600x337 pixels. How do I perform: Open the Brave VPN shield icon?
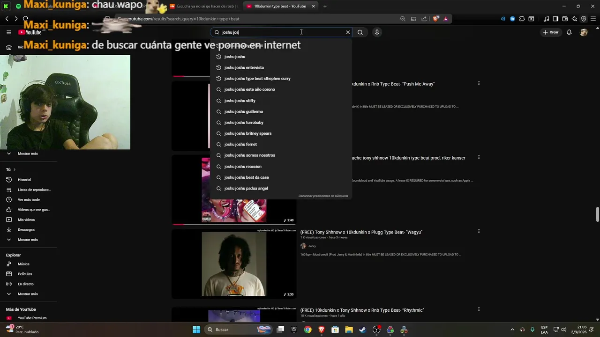pyautogui.click(x=584, y=19)
